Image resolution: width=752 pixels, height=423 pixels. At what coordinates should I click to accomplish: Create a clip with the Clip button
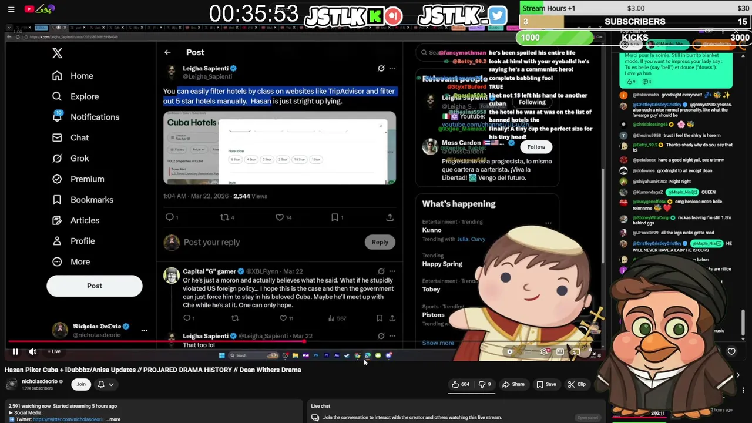pos(576,384)
